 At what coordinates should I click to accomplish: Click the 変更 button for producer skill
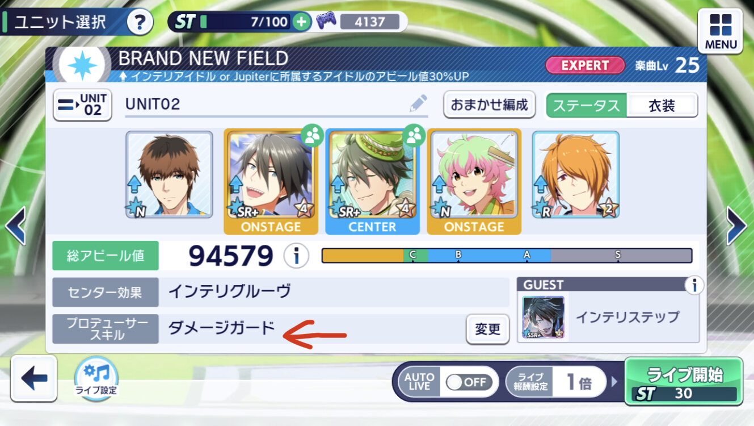[487, 329]
